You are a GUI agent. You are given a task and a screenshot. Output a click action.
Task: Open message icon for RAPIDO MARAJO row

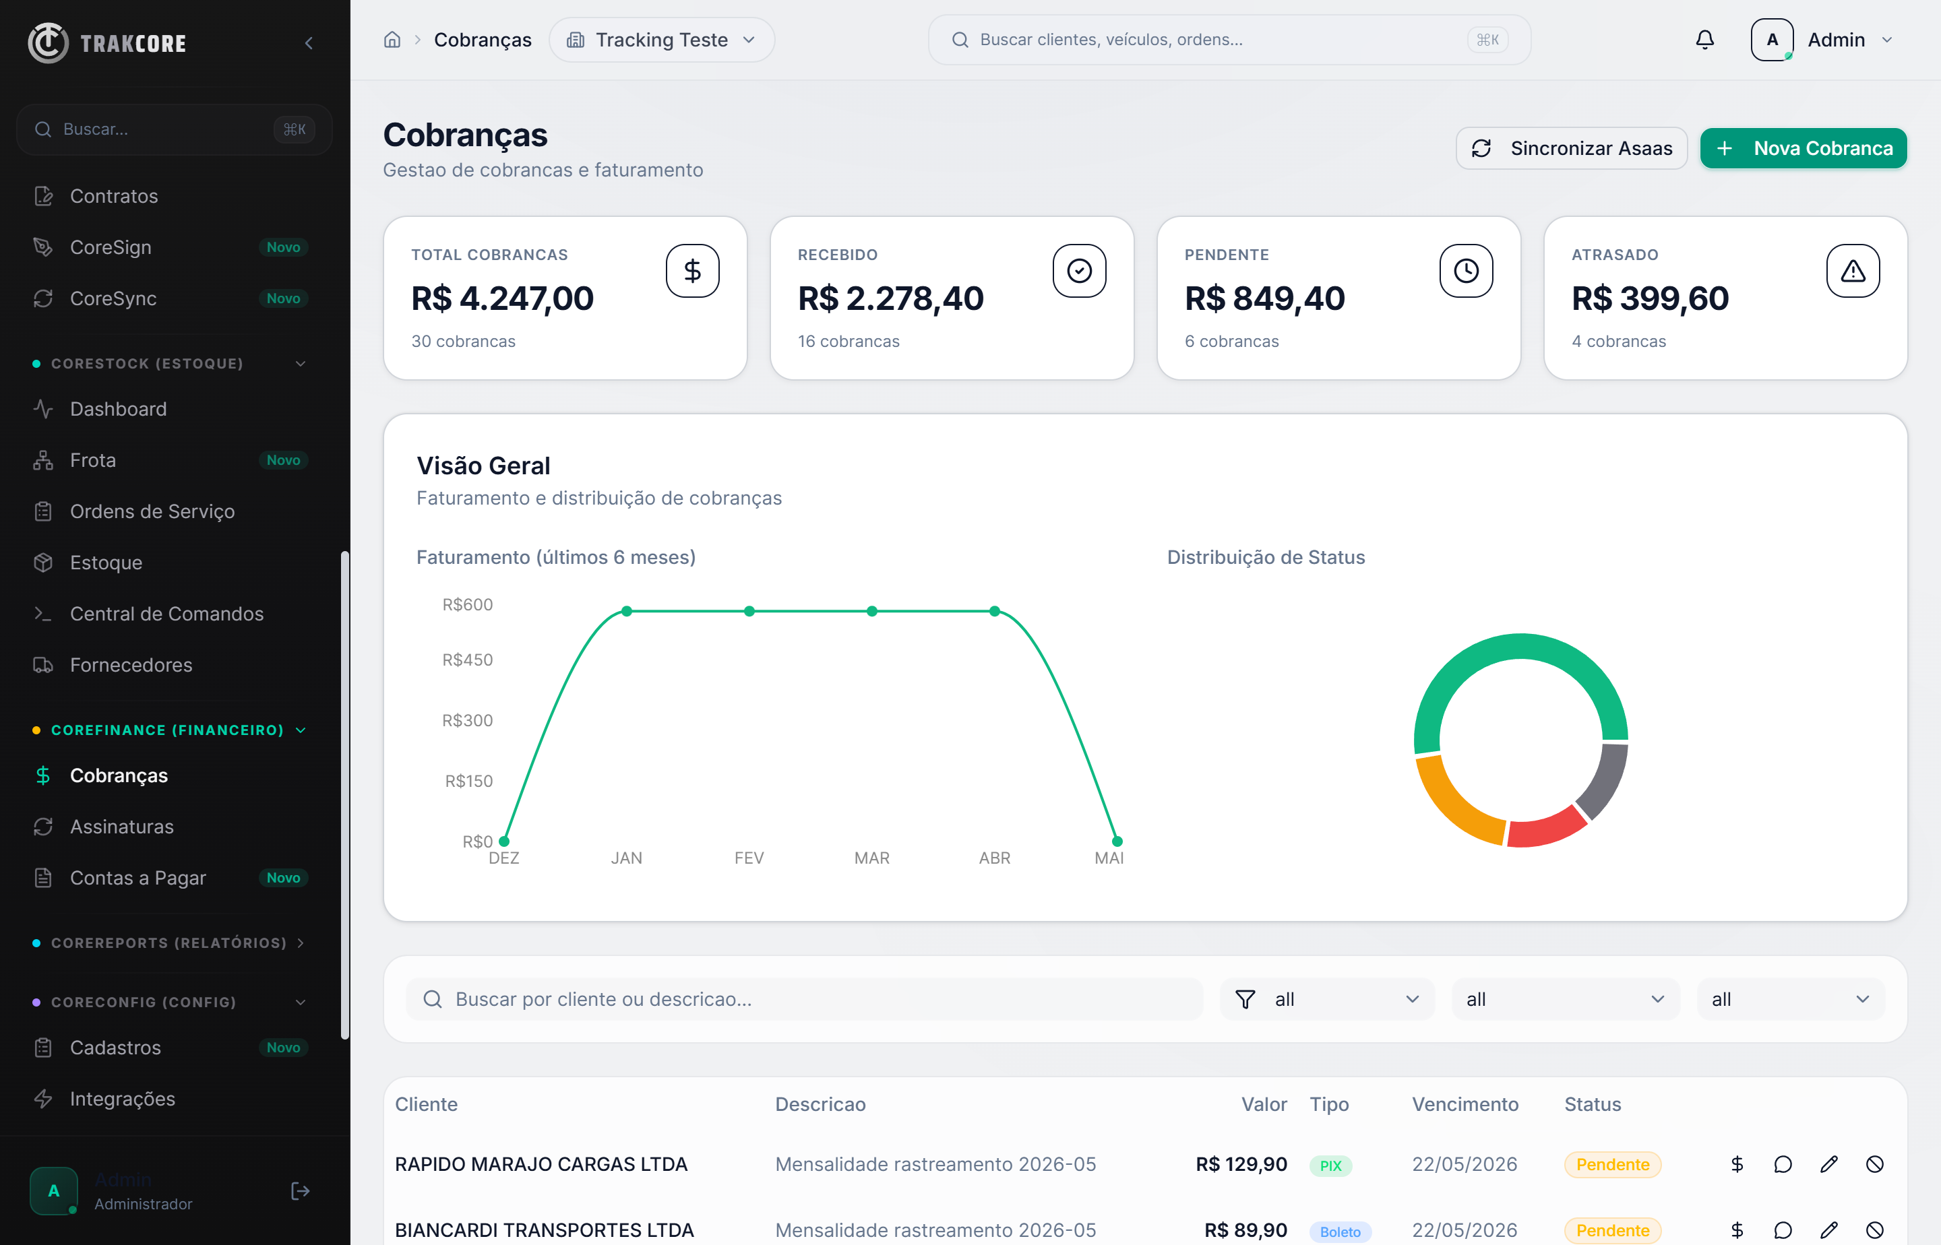click(x=1783, y=1164)
